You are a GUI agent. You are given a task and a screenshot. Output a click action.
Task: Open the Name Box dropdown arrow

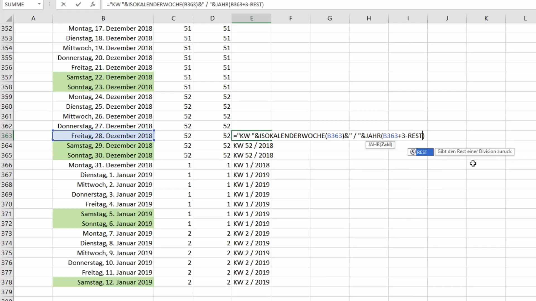(x=39, y=4)
